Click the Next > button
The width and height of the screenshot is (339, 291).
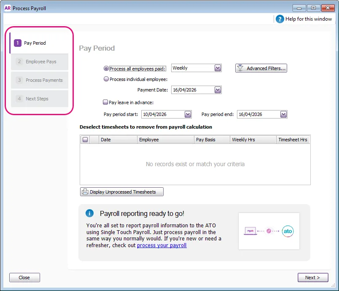[312, 278]
